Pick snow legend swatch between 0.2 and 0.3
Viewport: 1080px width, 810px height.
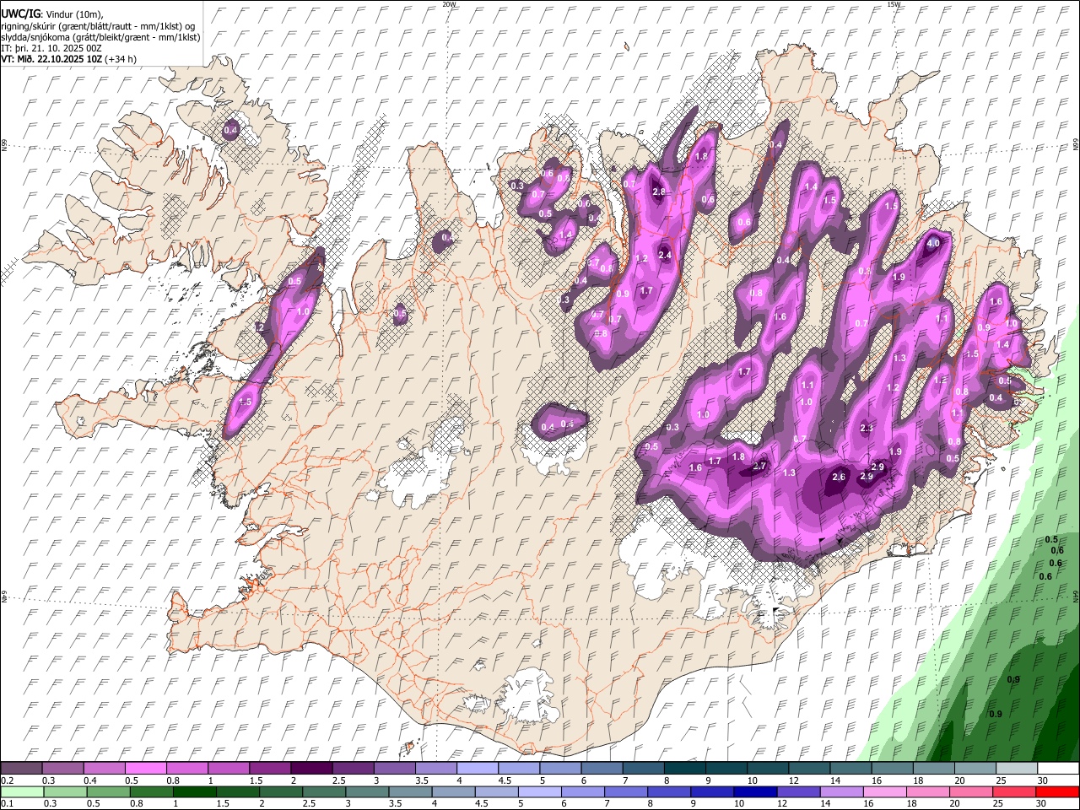21,769
